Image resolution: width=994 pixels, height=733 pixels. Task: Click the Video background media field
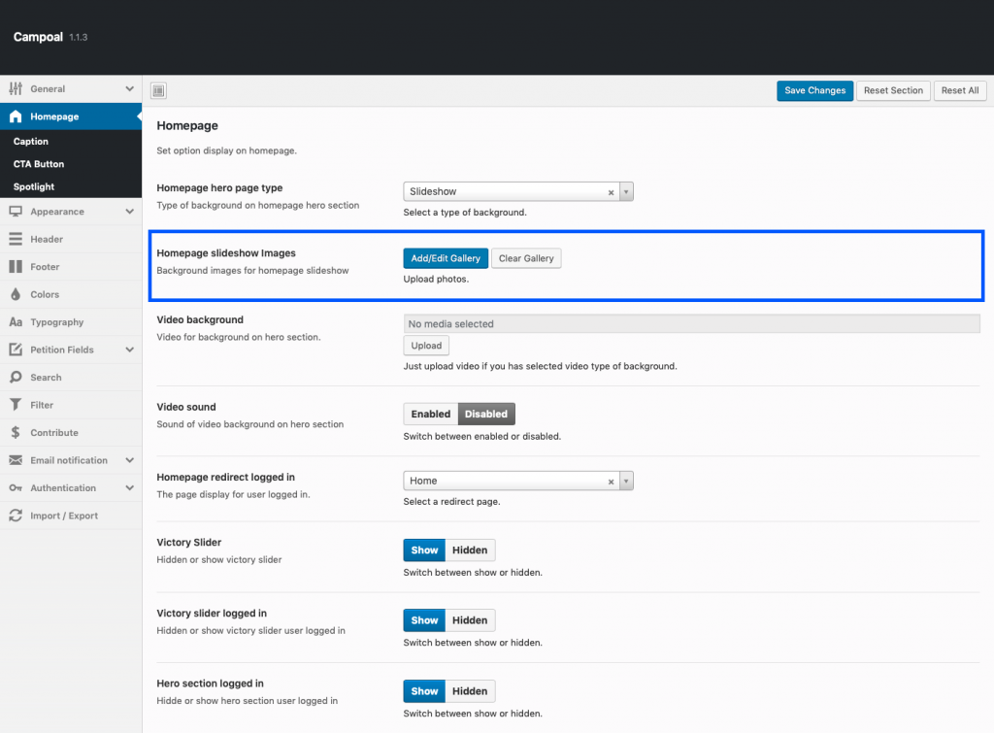coord(691,324)
